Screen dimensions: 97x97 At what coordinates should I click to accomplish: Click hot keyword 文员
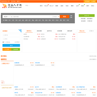pyautogui.click(x=13, y=20)
